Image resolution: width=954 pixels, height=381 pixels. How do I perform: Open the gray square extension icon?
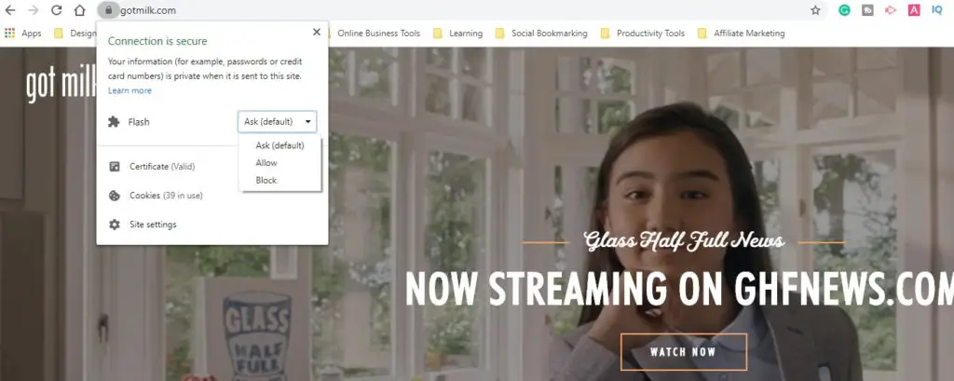(867, 10)
